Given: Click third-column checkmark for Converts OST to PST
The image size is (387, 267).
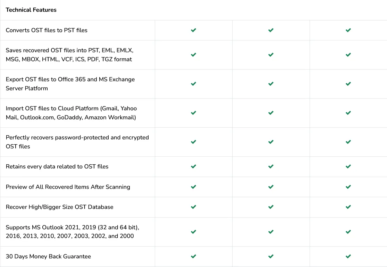Looking at the screenshot, I should click(348, 30).
